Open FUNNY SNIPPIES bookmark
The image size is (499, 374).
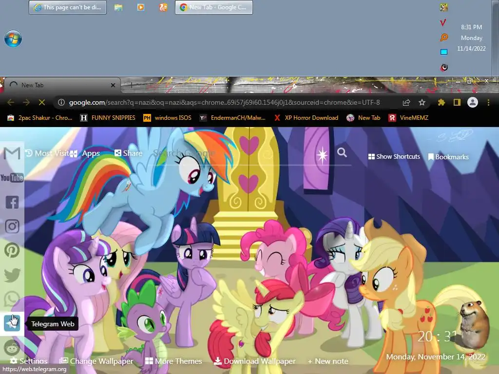point(108,118)
